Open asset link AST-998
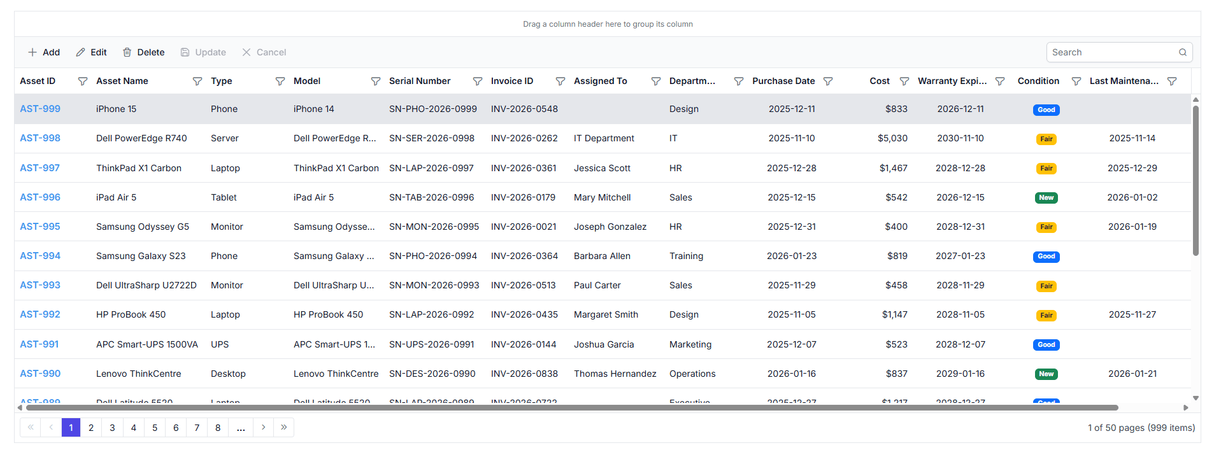The image size is (1214, 457). pyautogui.click(x=40, y=138)
